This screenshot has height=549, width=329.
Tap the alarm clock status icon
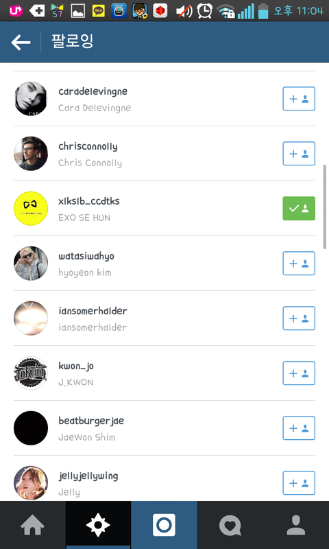(x=205, y=11)
